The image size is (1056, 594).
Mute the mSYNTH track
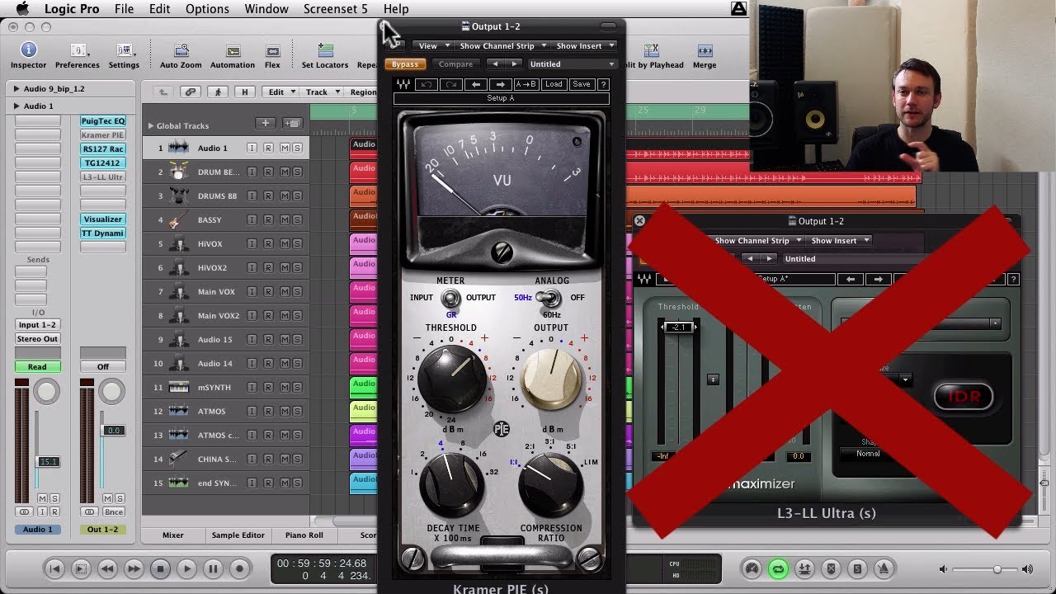[285, 387]
